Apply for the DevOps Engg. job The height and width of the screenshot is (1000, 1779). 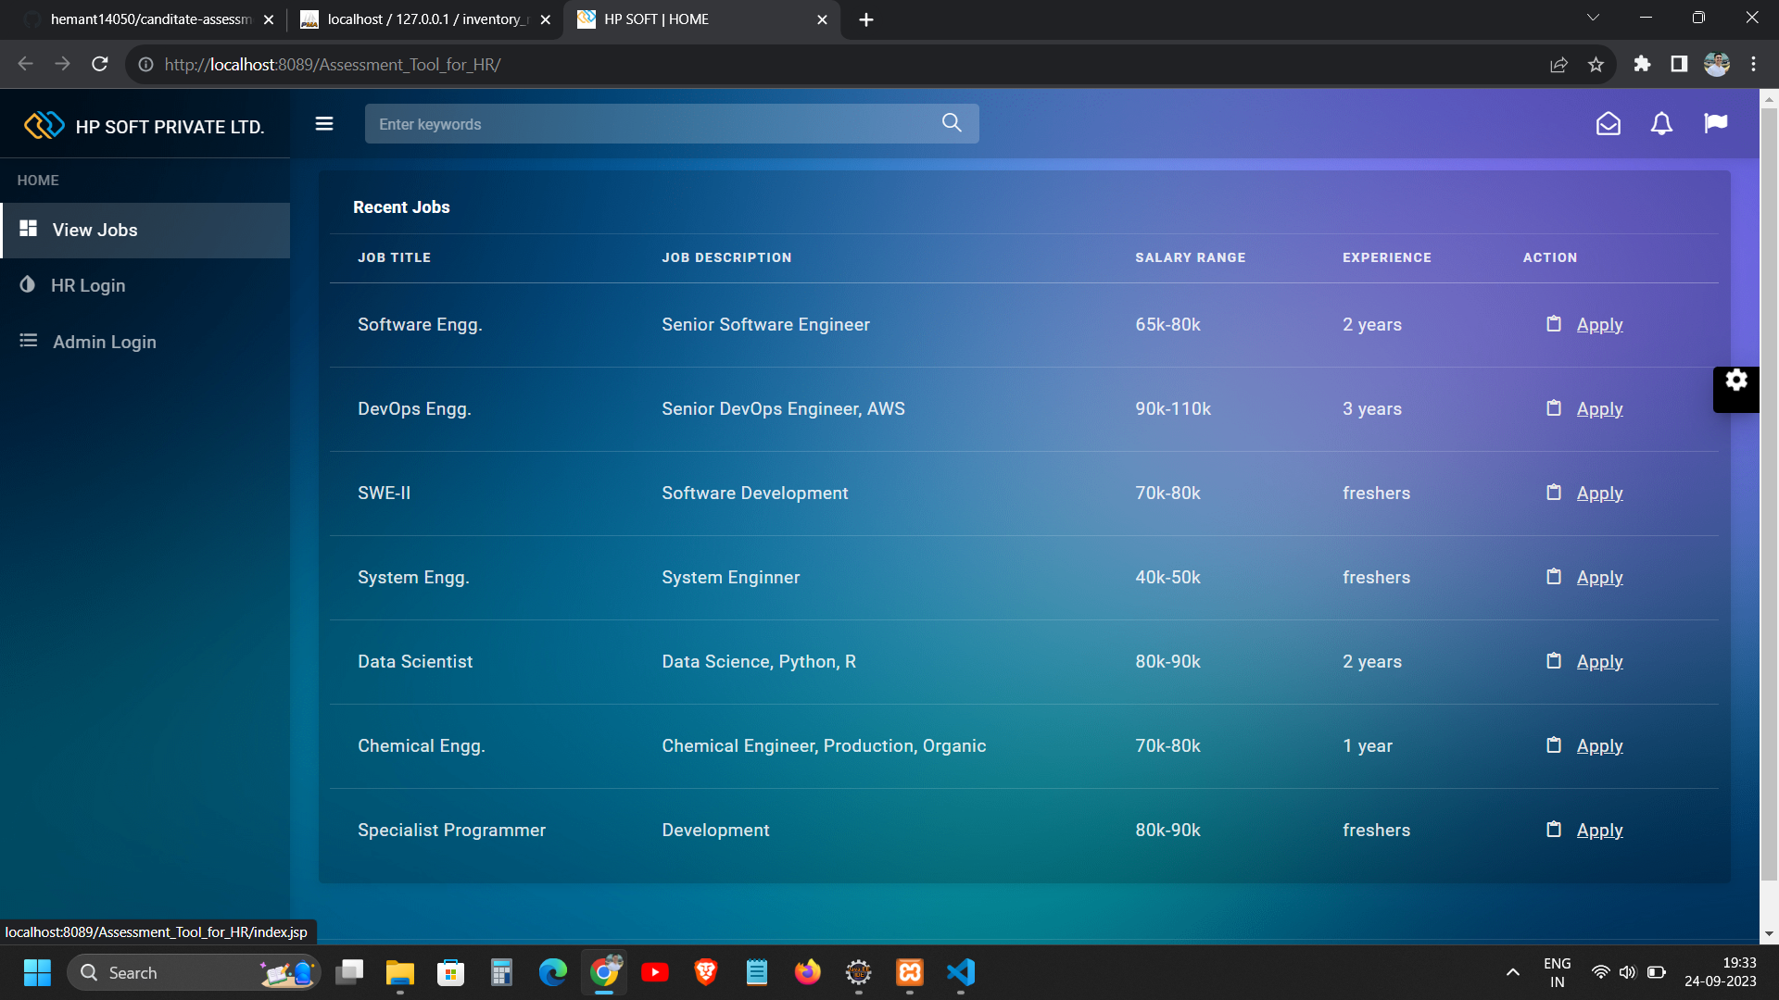(x=1599, y=409)
